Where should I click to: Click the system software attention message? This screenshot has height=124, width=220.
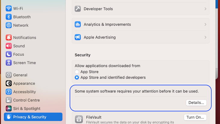click(x=137, y=91)
